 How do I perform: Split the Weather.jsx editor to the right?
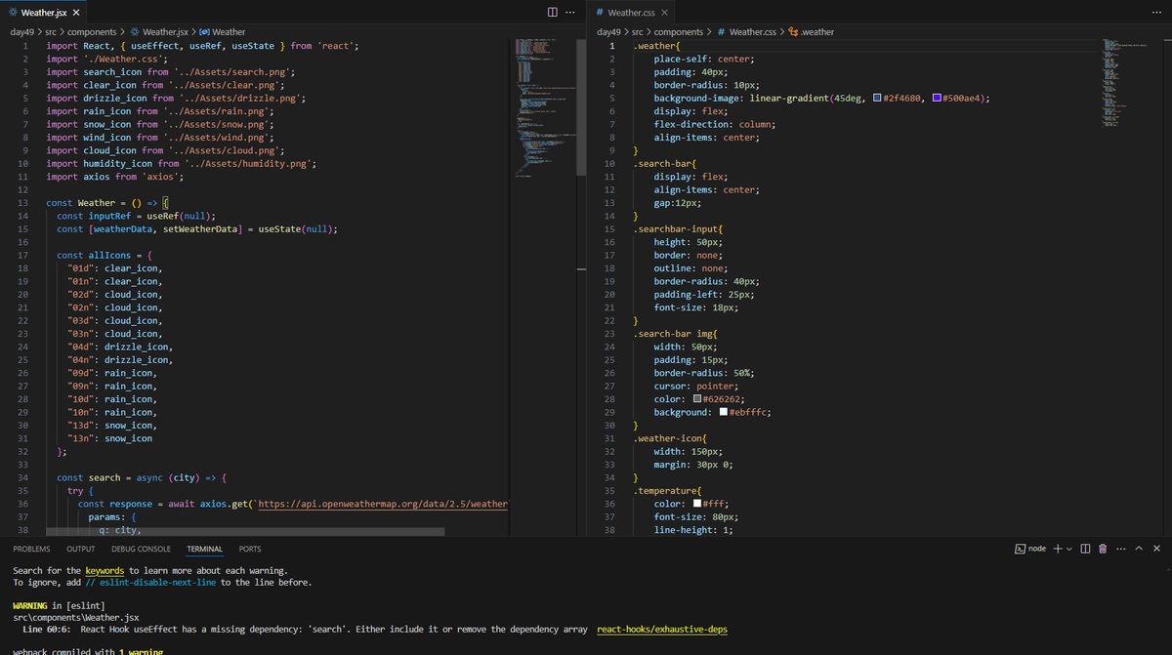pyautogui.click(x=552, y=12)
